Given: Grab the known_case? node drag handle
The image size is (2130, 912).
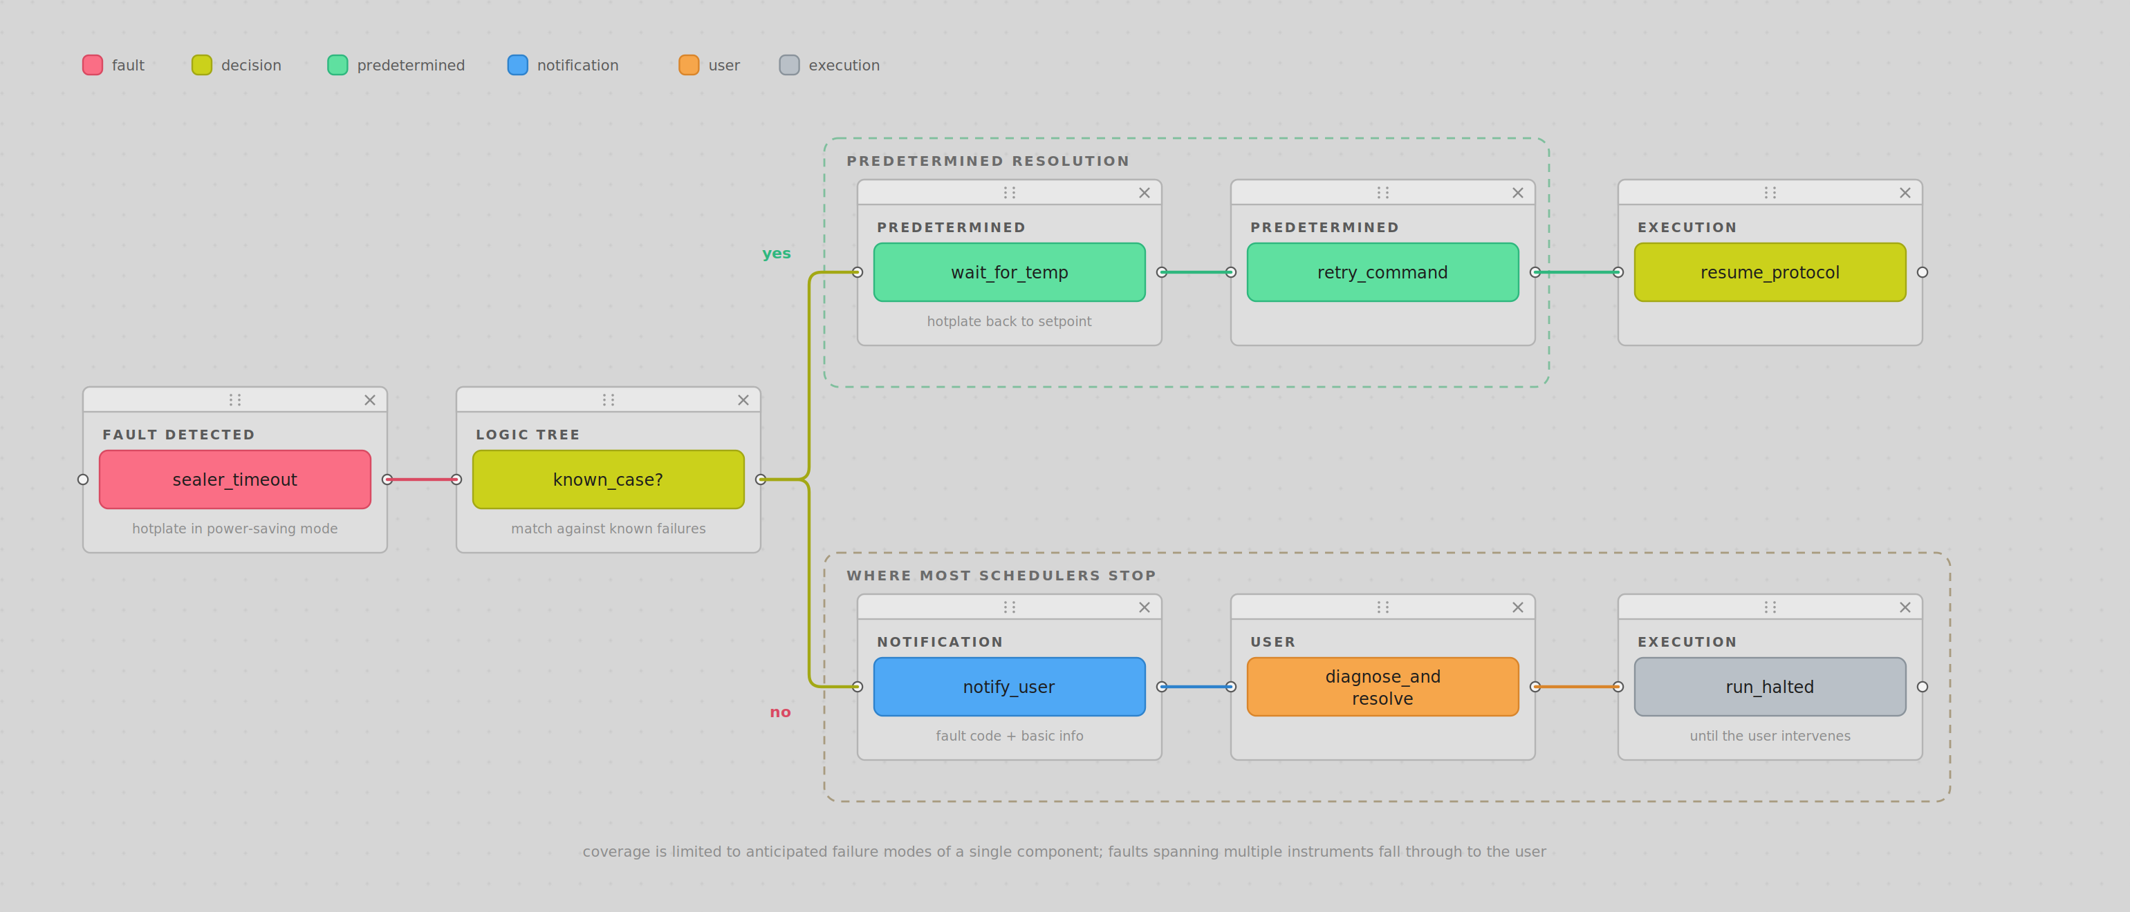Looking at the screenshot, I should [x=609, y=400].
